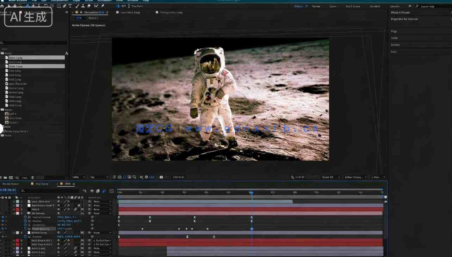Open the resolution Full dropdown
The height and width of the screenshot is (257, 452).
pos(99,177)
